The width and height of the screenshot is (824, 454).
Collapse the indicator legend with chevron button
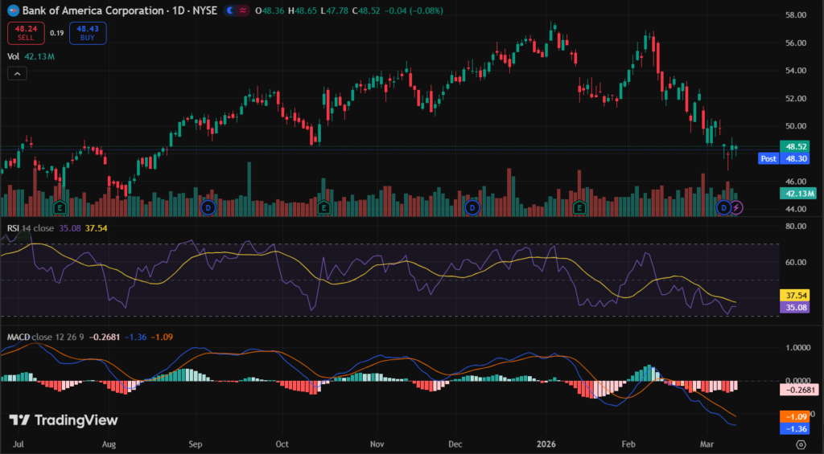coord(17,73)
